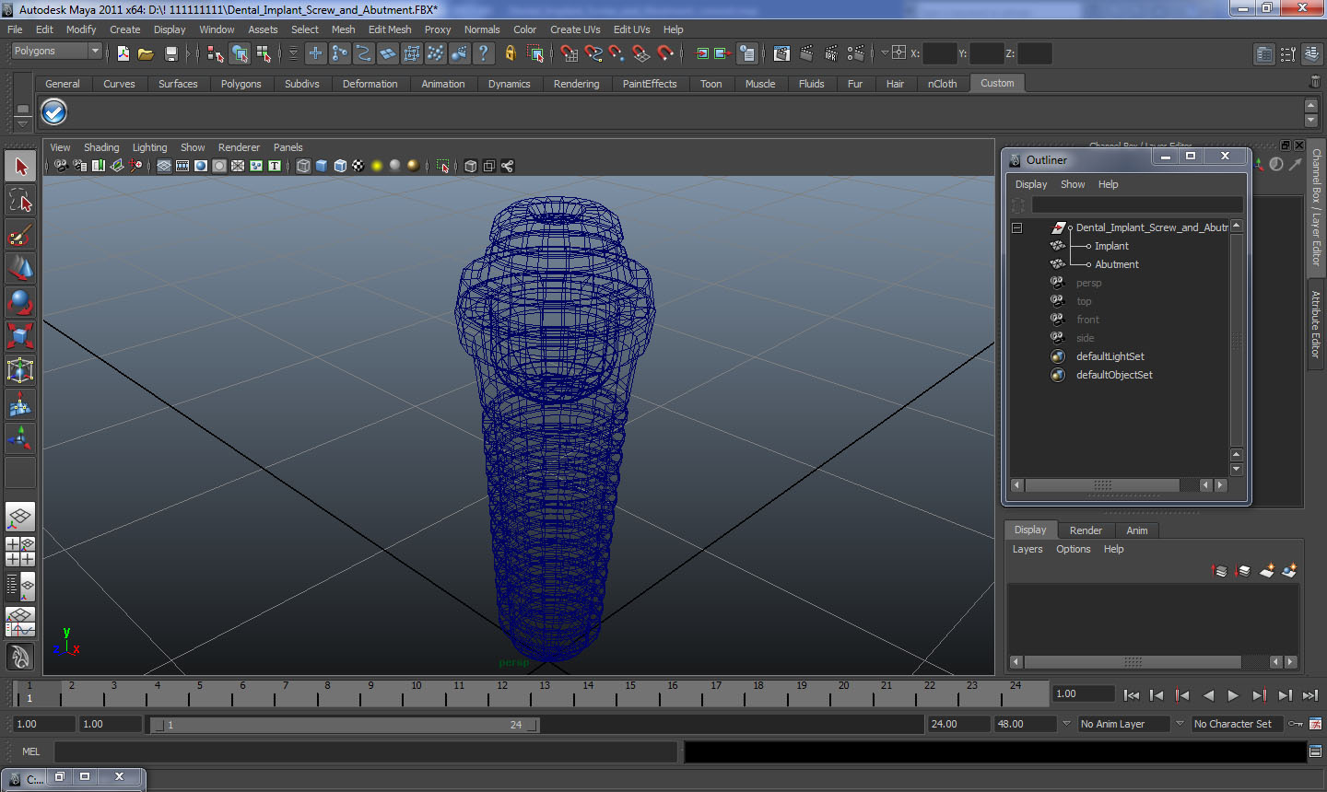Click Outliner horizontal scrollbar
1327x792 pixels.
pyautogui.click(x=1101, y=485)
